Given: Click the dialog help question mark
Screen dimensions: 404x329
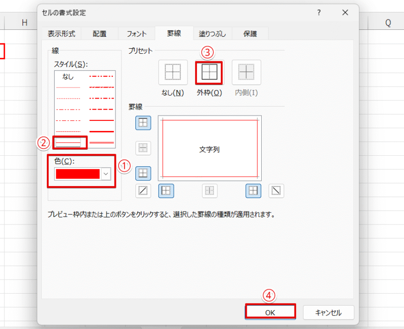Looking at the screenshot, I should coord(318,13).
